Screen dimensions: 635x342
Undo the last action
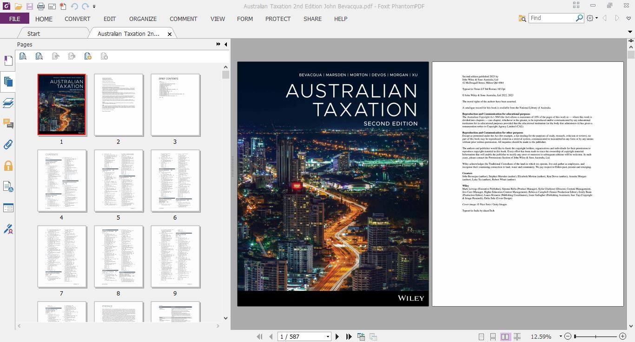click(x=74, y=7)
